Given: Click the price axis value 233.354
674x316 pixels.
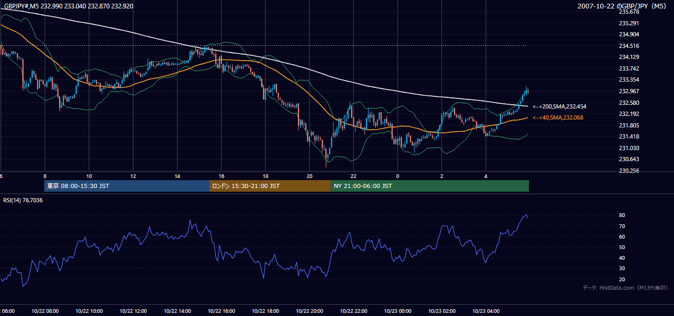Looking at the screenshot, I should pos(629,80).
